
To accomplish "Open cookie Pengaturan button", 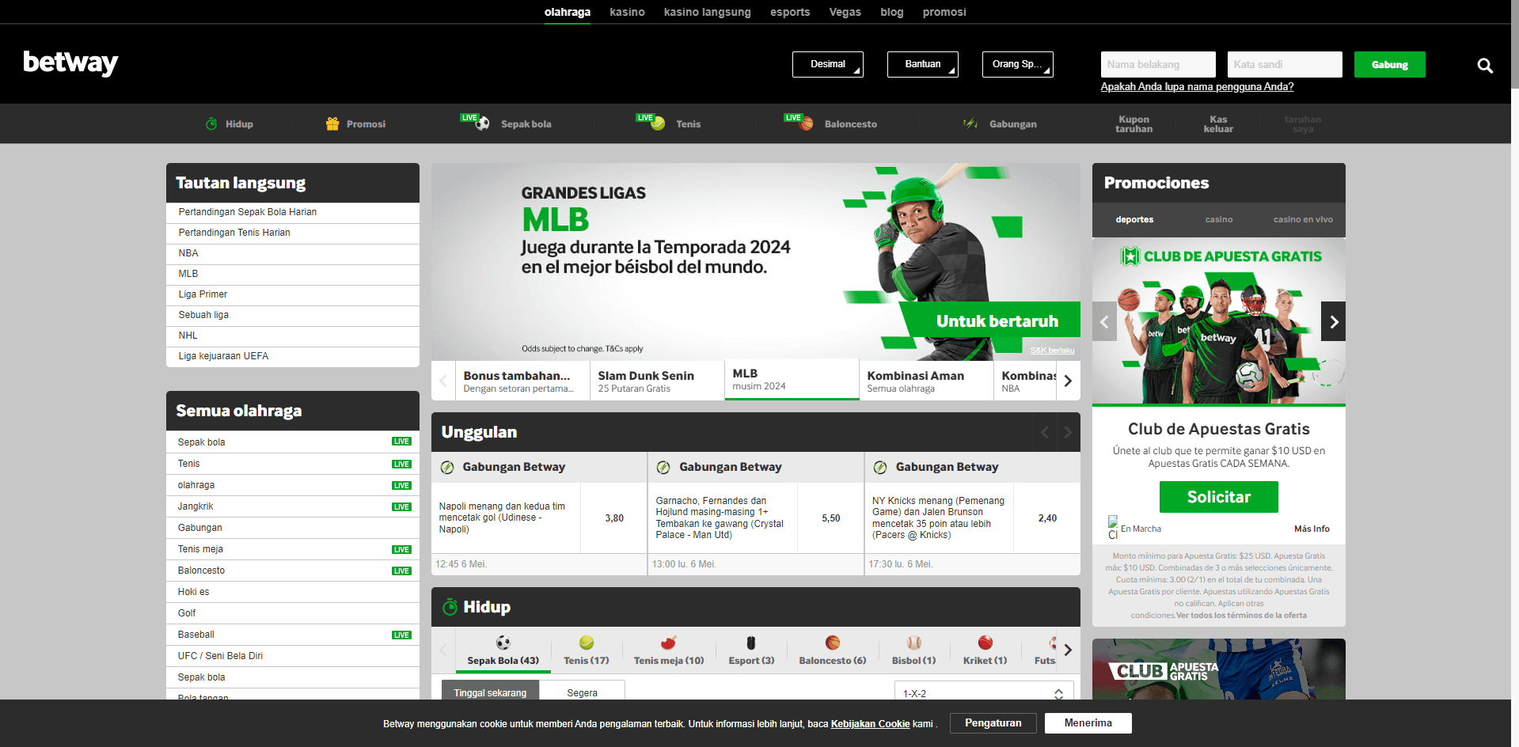I will pos(993,722).
